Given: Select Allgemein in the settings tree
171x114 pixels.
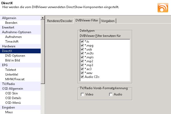Looking at the screenshot, I should [x=9, y=18].
